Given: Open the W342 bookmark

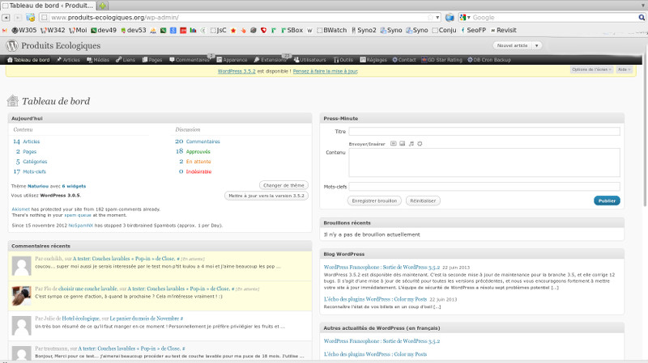Looking at the screenshot, I should [53, 30].
